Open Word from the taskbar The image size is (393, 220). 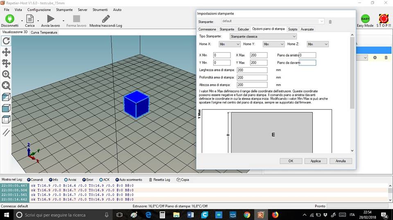(190, 215)
